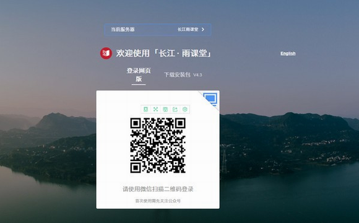Click the first green bookmark-style icon above QR code

pyautogui.click(x=146, y=109)
